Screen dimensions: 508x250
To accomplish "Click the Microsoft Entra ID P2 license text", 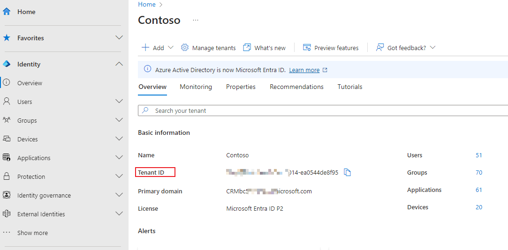I will pos(255,209).
